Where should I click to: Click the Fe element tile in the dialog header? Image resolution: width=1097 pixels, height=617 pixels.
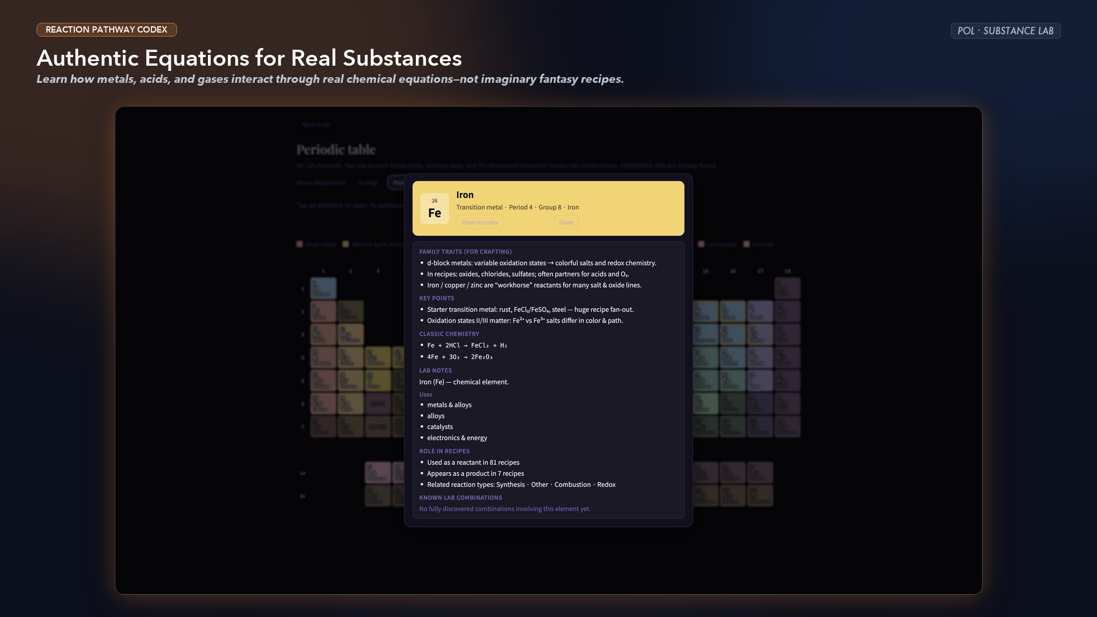pos(434,209)
